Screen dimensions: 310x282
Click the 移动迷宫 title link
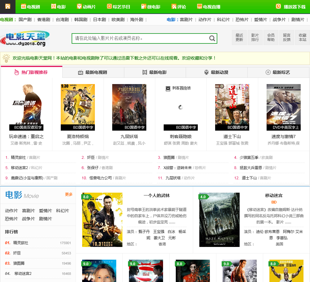coord(274,196)
